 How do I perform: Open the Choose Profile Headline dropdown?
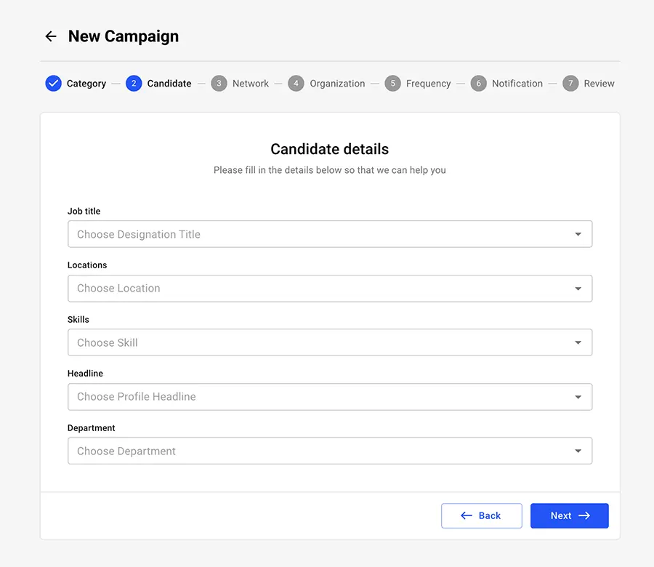click(330, 397)
